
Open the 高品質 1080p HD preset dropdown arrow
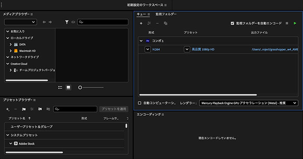point(187,49)
